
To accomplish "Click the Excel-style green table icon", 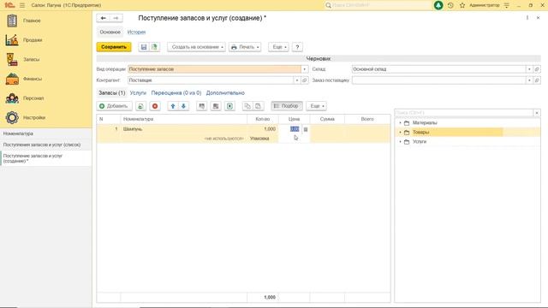I will 229,106.
